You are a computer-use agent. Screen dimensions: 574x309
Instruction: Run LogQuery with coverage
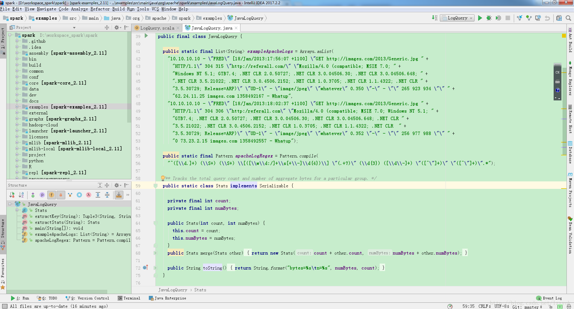pyautogui.click(x=498, y=18)
